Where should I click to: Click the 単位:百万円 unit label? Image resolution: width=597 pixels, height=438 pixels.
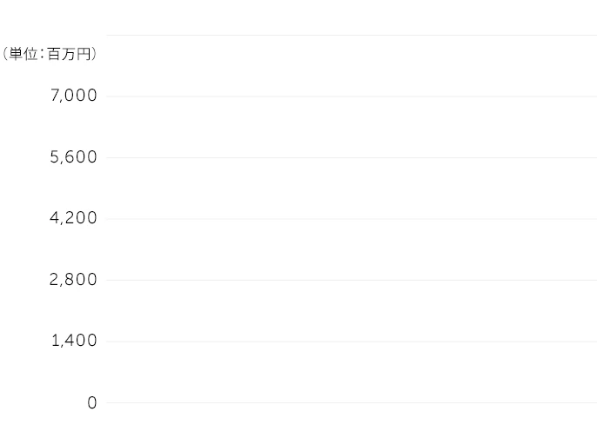pyautogui.click(x=50, y=54)
